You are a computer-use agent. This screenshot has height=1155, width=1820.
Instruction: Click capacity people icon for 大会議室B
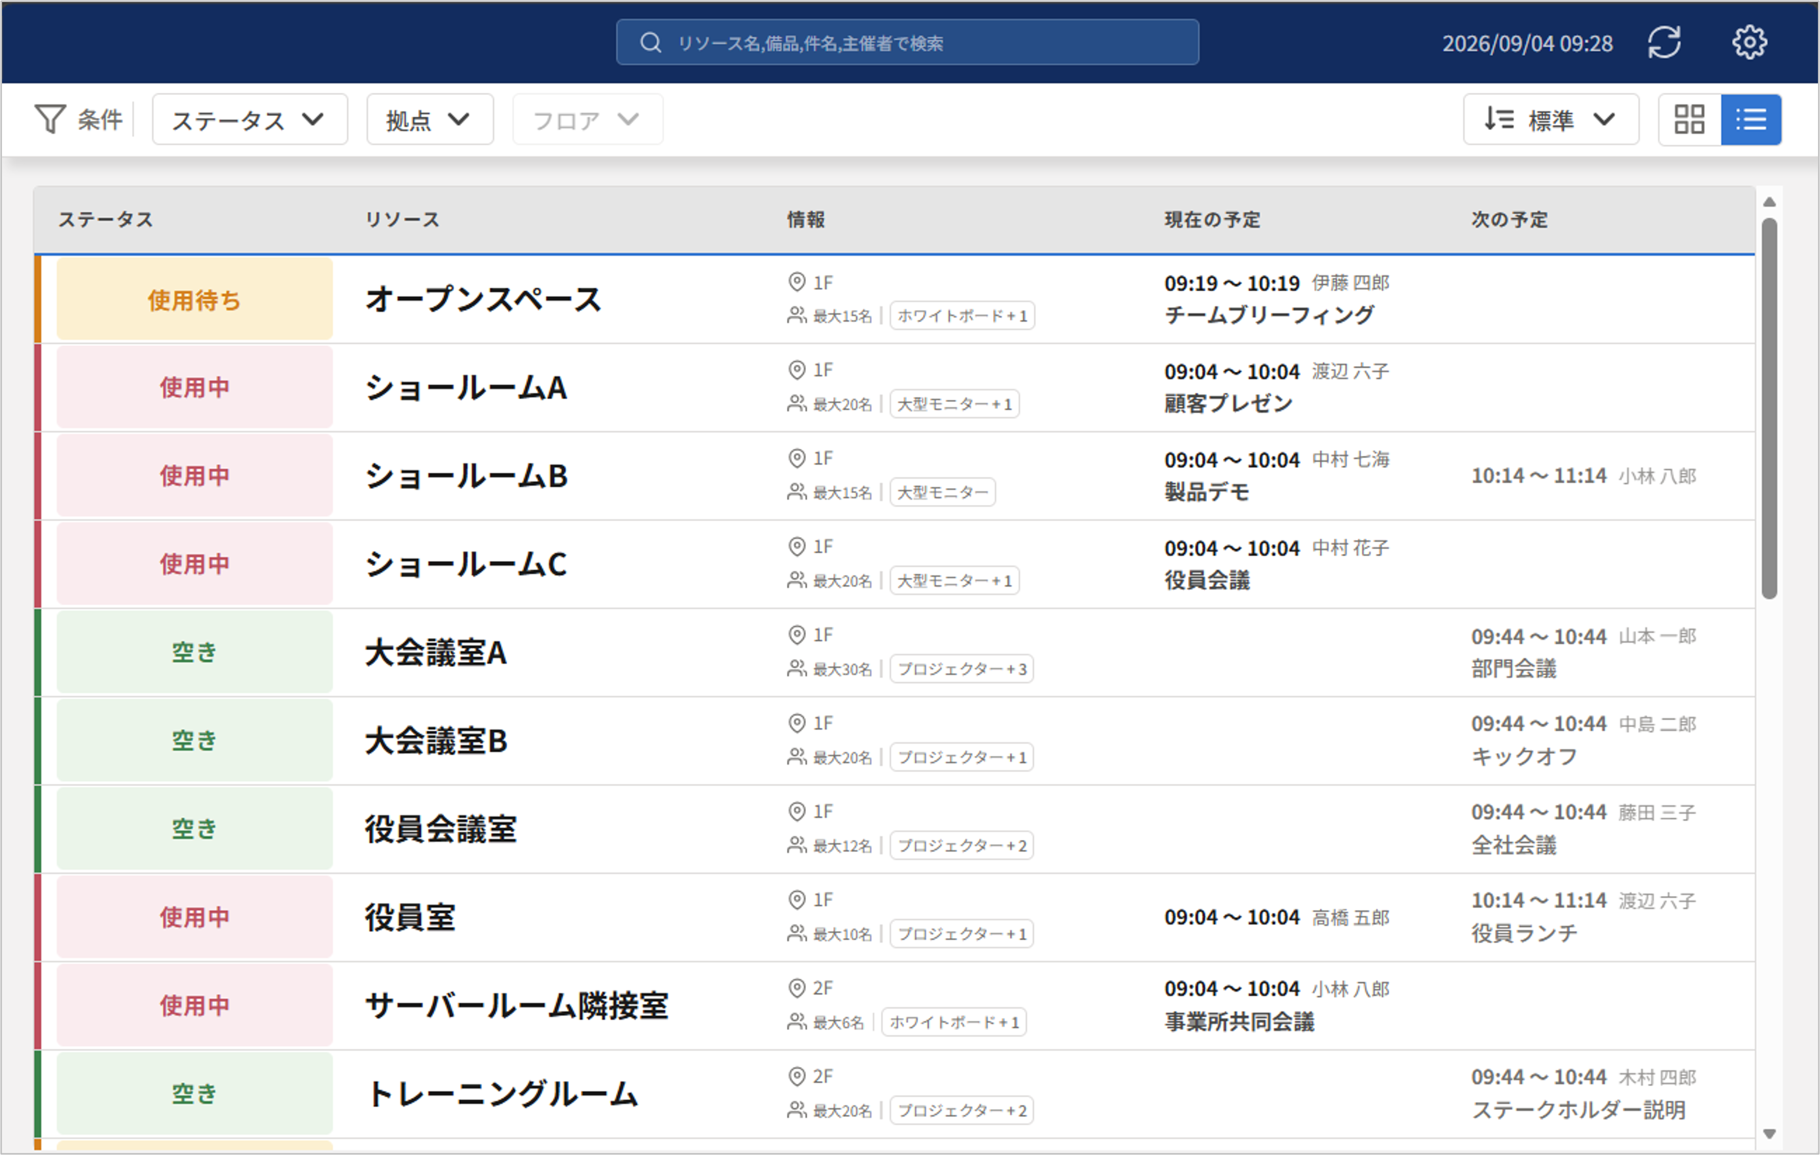(x=797, y=757)
